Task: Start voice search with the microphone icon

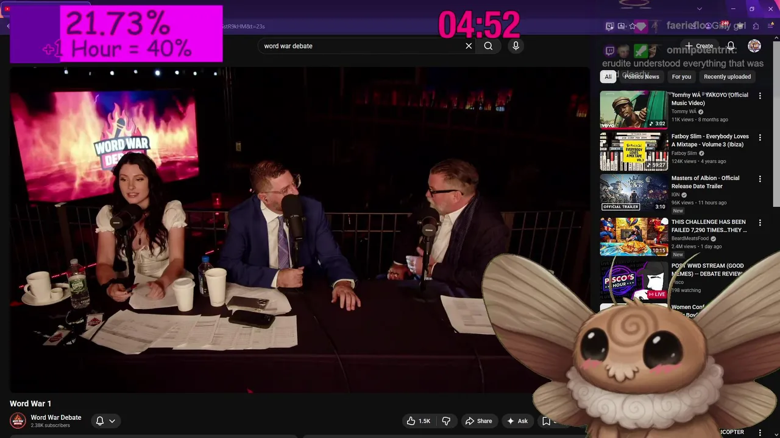Action: (516, 46)
